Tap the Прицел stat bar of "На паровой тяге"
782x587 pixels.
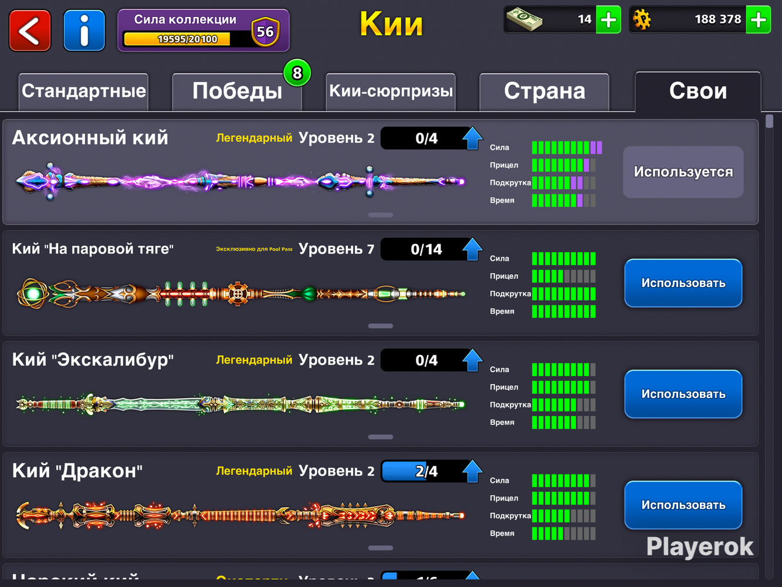[x=564, y=276]
